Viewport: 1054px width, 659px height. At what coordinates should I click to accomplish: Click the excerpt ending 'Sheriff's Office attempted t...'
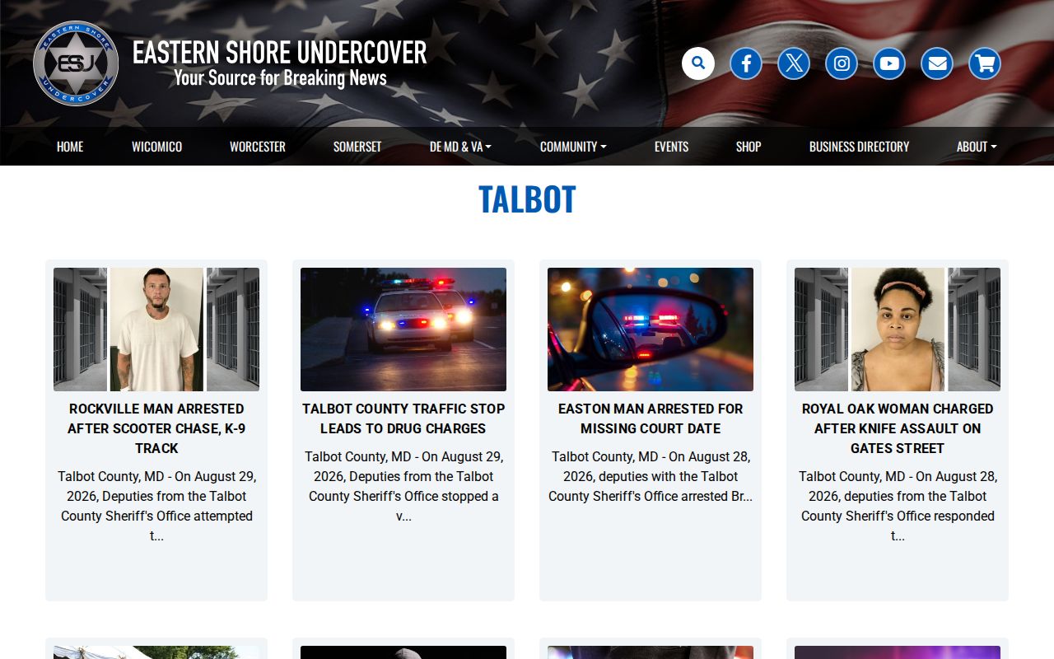click(156, 506)
